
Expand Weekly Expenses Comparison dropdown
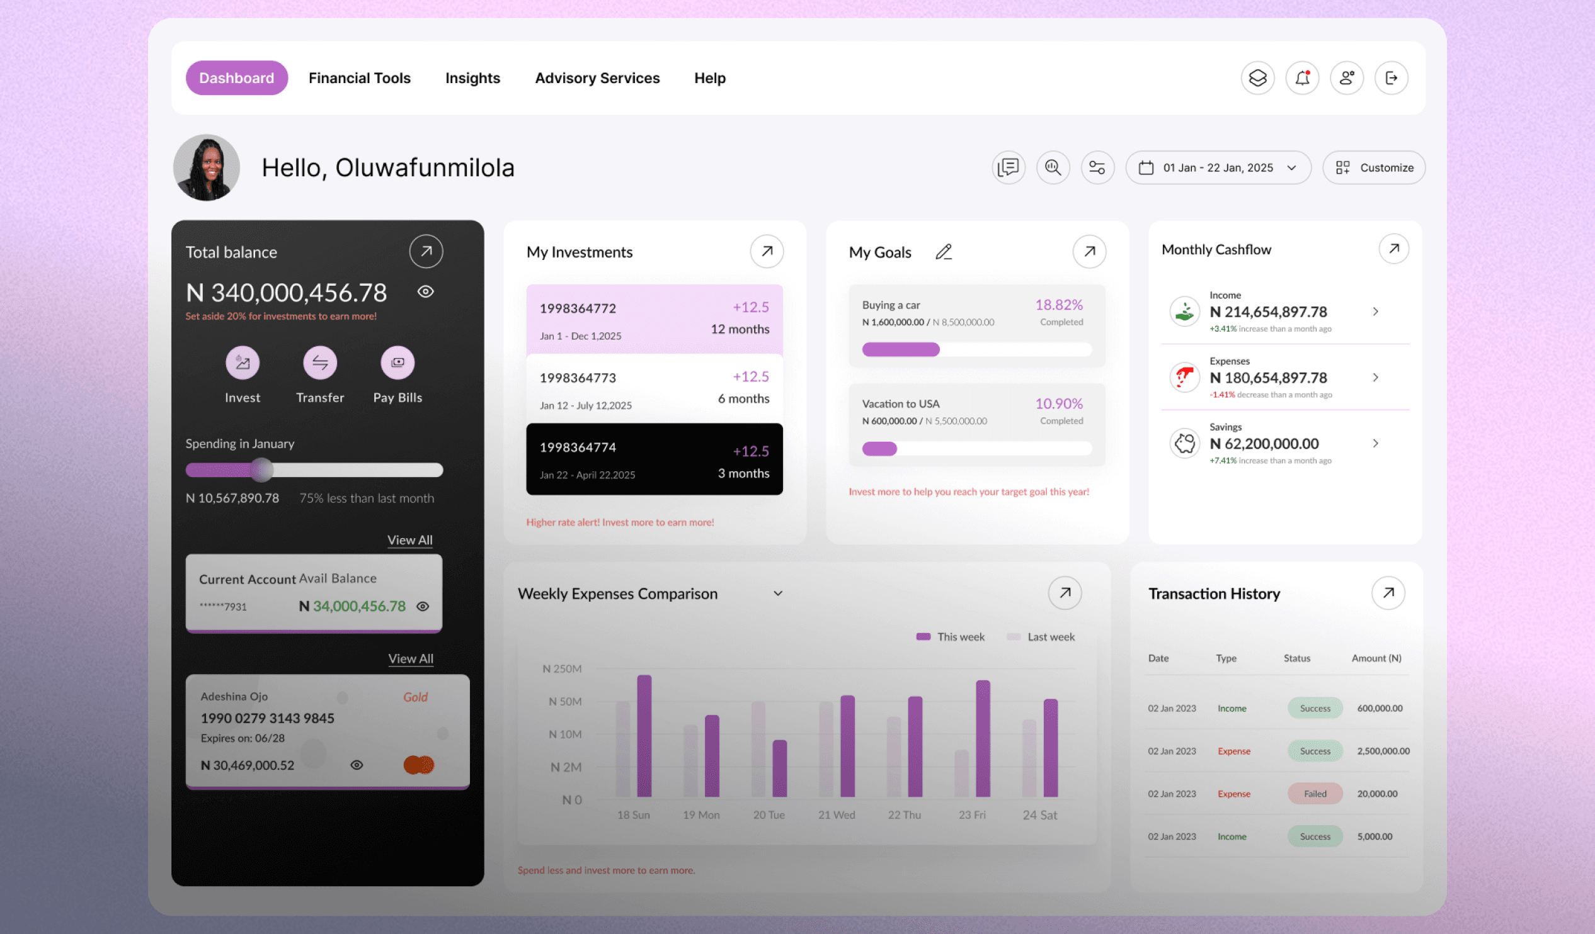[778, 594]
